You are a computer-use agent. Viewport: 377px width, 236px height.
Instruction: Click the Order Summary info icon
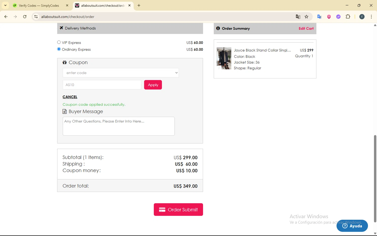[x=218, y=28]
